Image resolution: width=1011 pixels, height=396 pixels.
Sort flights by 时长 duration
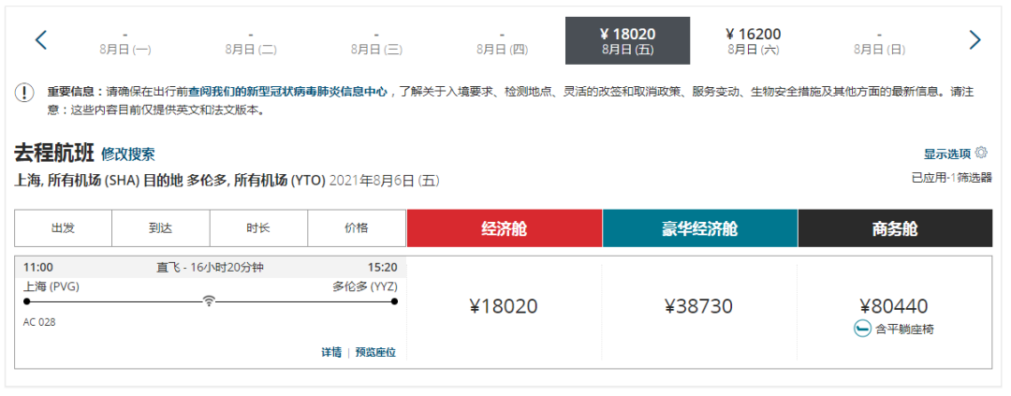coord(258,228)
